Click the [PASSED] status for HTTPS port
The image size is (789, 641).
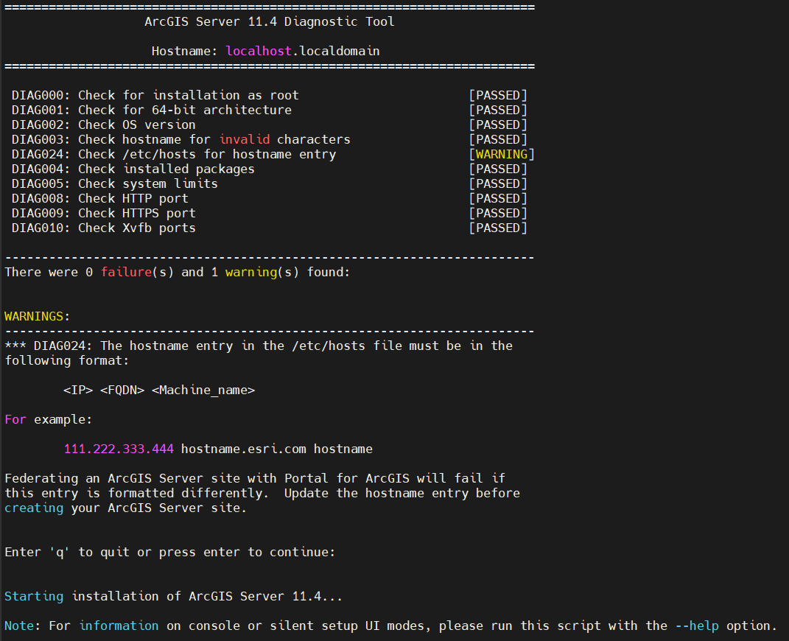click(x=498, y=214)
